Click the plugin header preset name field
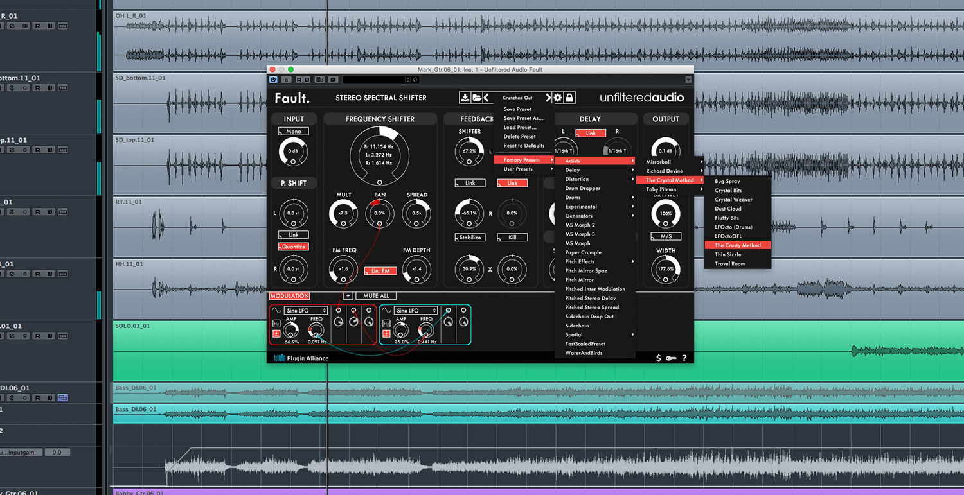 (375, 80)
